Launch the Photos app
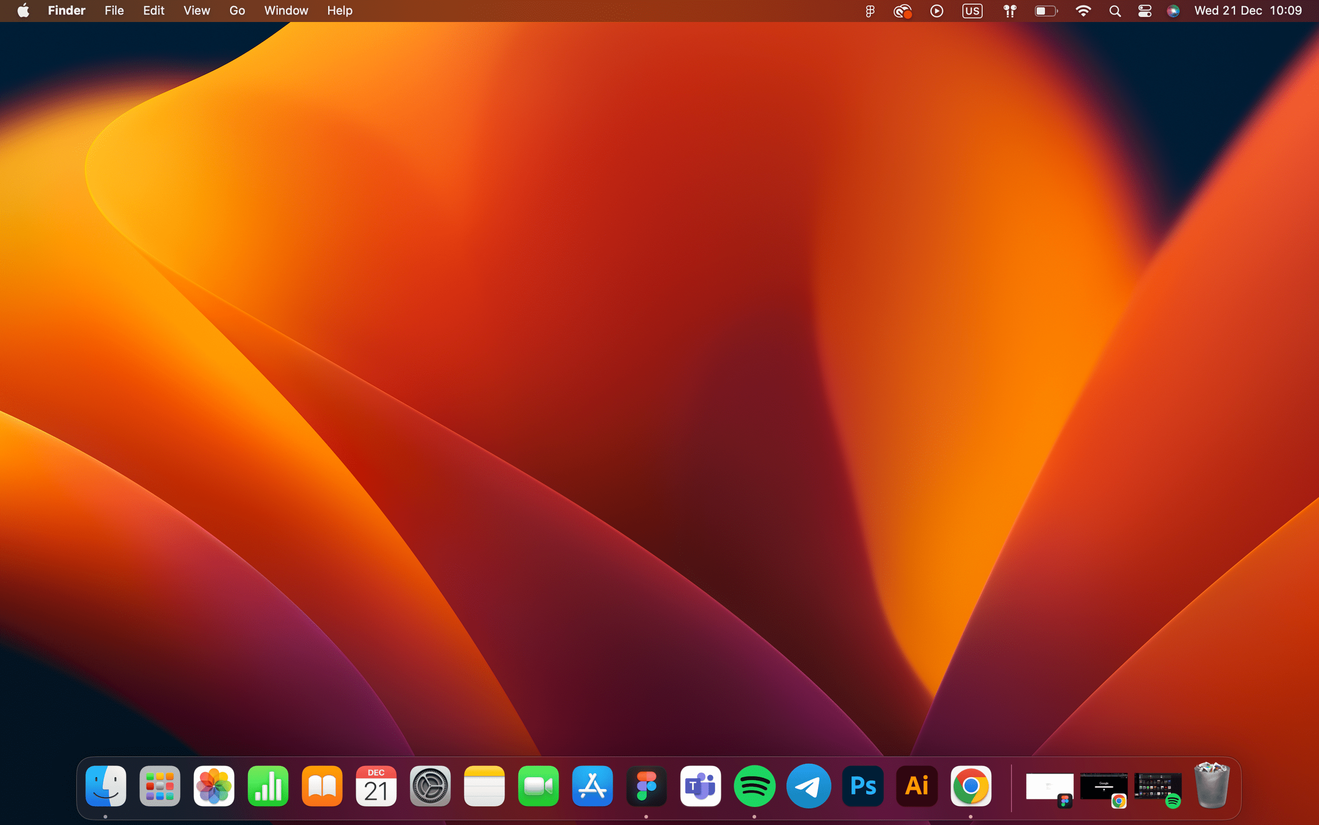This screenshot has width=1319, height=825. 214,786
